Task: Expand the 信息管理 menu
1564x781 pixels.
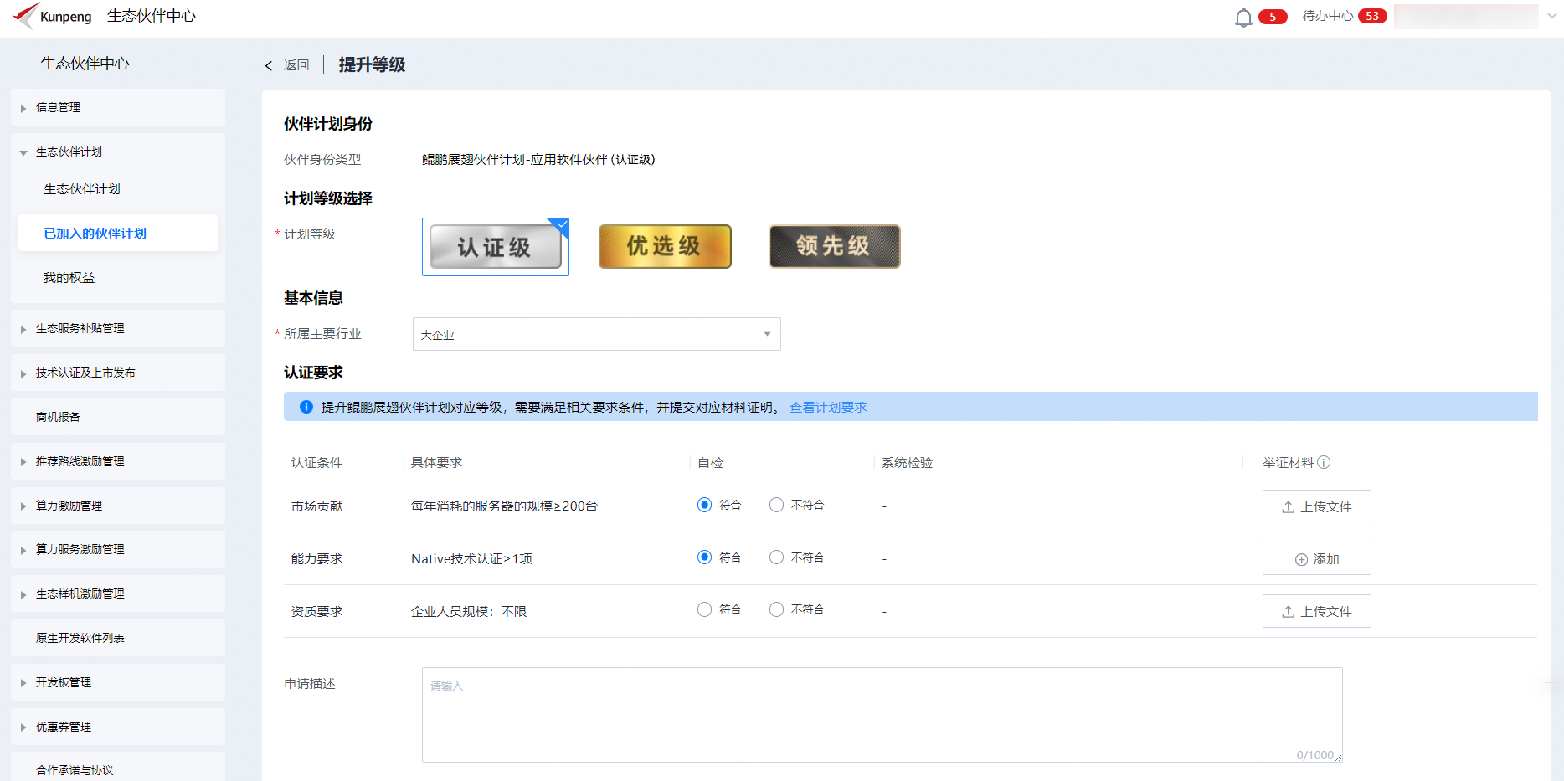Action: point(118,107)
